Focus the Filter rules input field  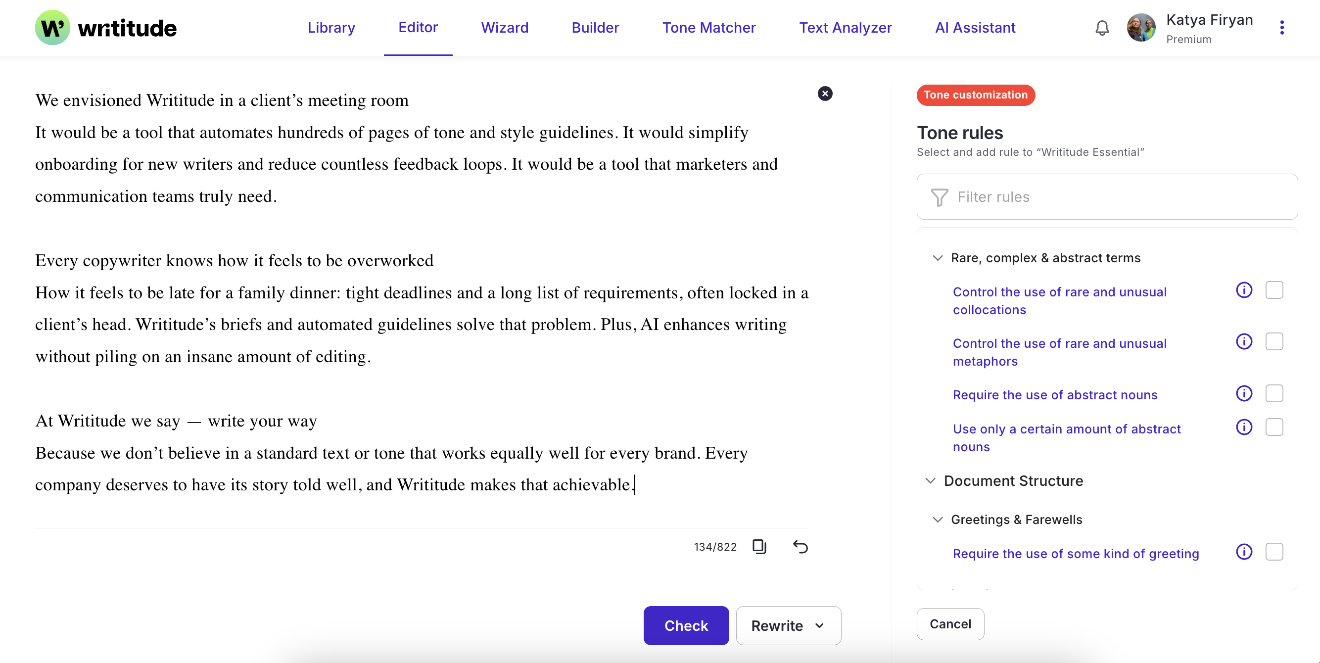click(1107, 197)
